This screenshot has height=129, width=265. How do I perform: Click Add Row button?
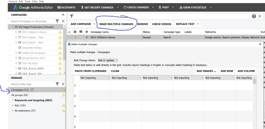point(227,71)
